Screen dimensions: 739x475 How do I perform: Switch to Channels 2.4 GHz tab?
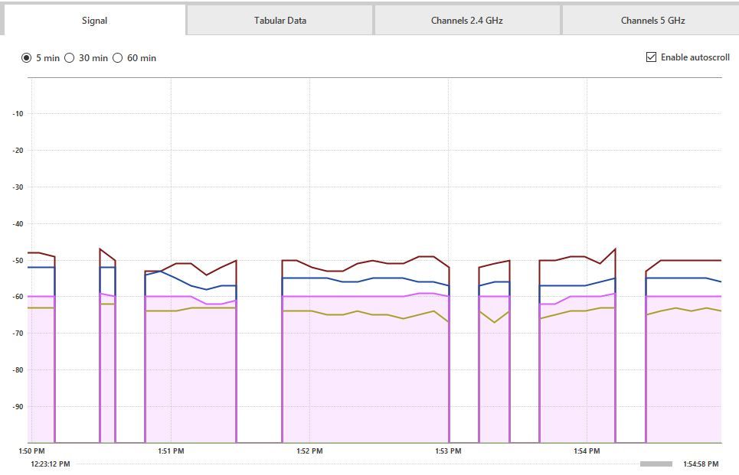click(x=466, y=21)
